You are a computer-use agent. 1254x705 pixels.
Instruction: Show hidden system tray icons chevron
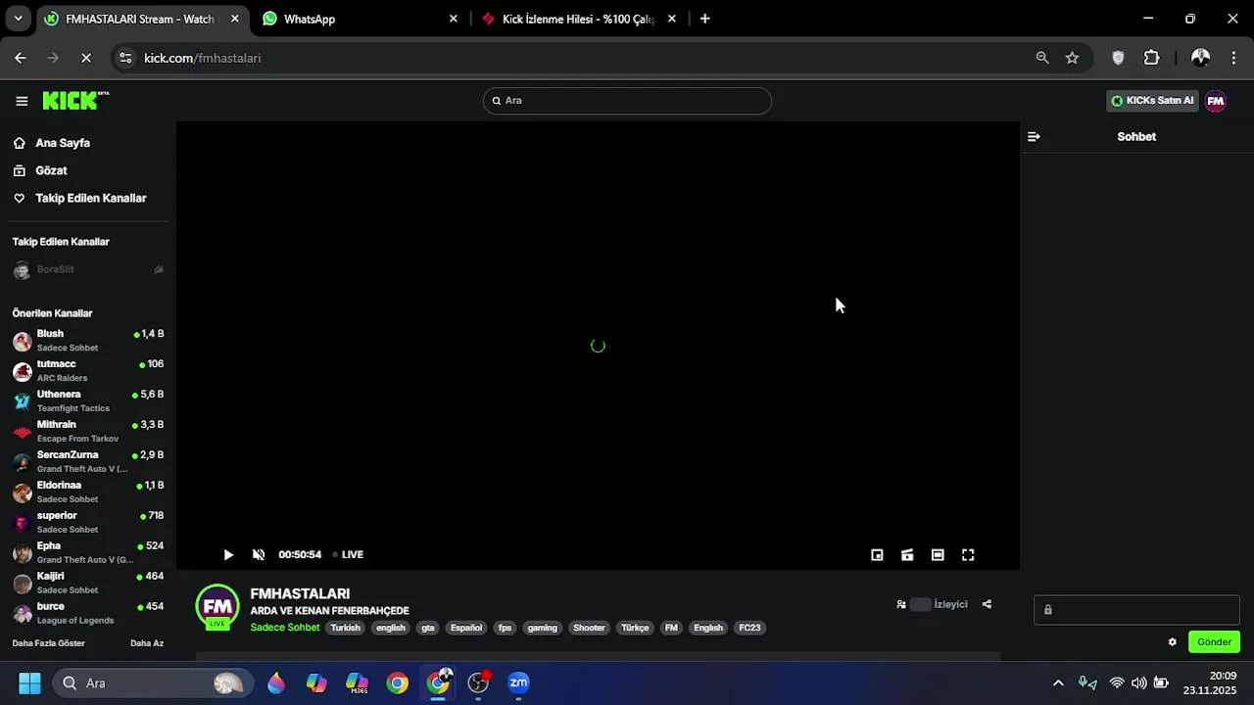(x=1058, y=682)
